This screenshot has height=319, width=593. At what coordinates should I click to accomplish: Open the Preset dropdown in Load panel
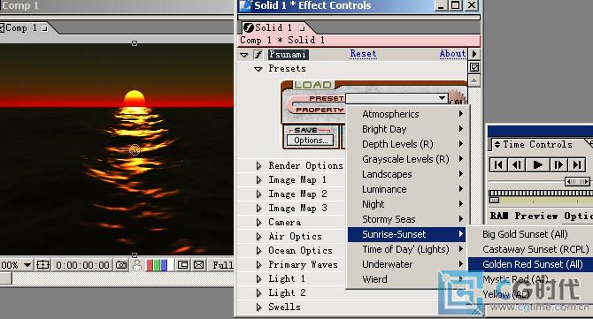click(x=397, y=99)
